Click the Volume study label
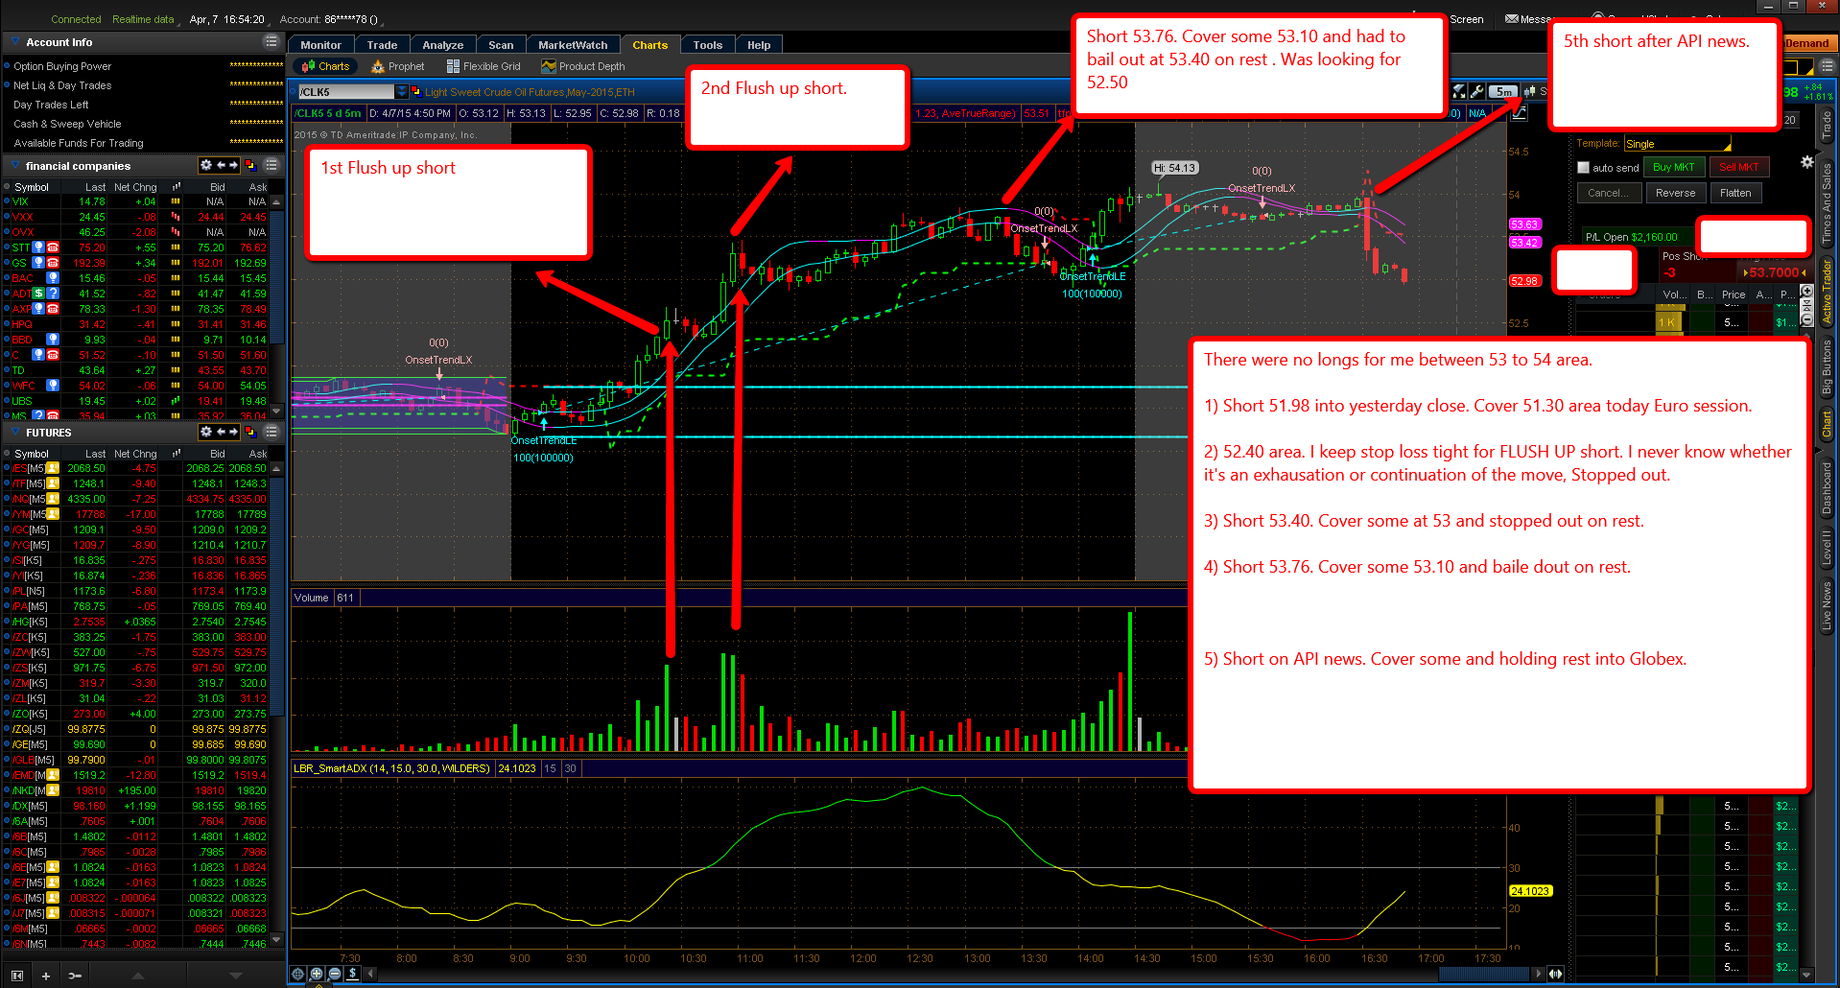1840x988 pixels. point(311,598)
